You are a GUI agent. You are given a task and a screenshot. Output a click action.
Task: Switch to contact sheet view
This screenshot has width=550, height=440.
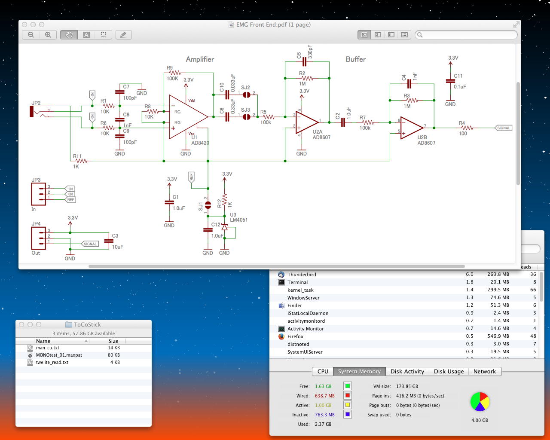[x=404, y=35]
